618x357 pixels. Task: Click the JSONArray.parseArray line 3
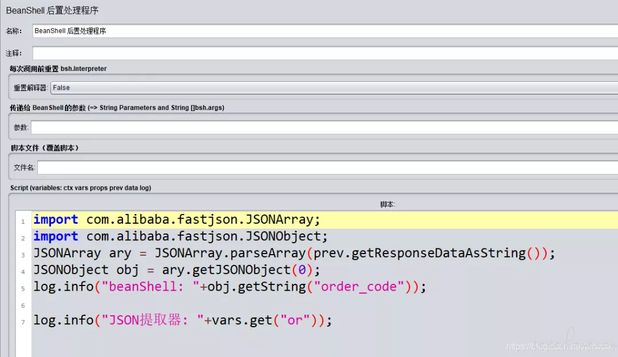294,253
